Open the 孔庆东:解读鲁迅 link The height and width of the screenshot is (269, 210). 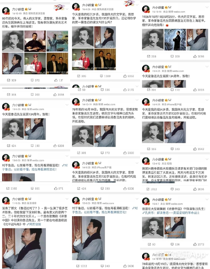pos(171,213)
